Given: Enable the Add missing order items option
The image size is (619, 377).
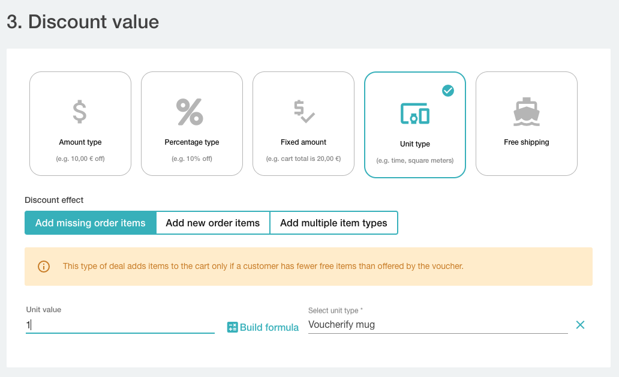Looking at the screenshot, I should (90, 223).
